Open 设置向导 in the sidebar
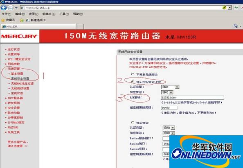Viewport: 243px width, 168px height. (x=13, y=54)
